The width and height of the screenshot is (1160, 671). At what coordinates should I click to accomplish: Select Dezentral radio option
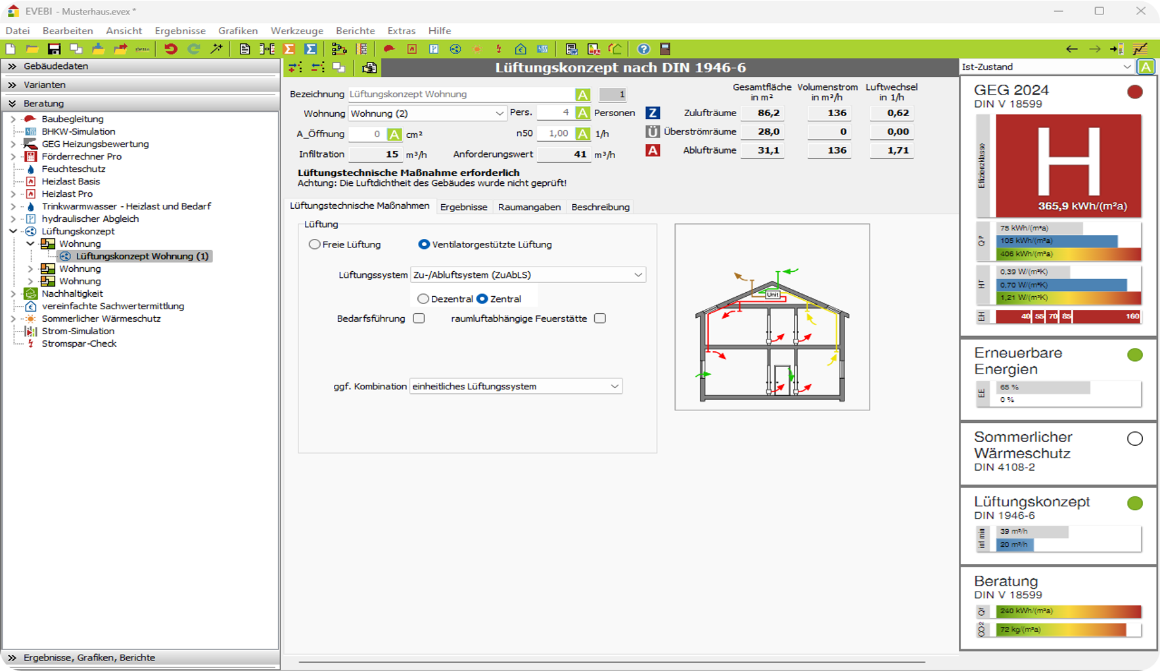tap(423, 299)
